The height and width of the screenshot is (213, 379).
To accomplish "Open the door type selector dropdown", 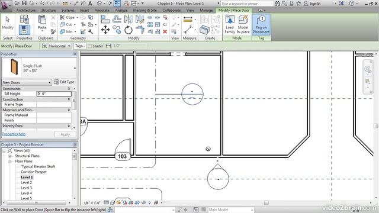I will pyautogui.click(x=75, y=68).
